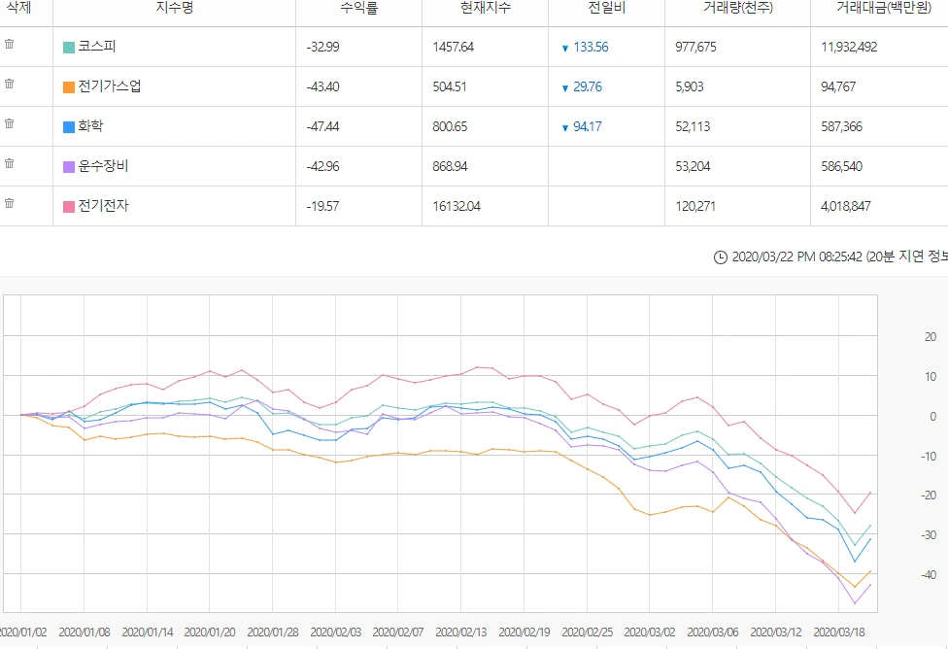Click the day change value 29.76
Image resolution: width=948 pixels, height=649 pixels.
[x=588, y=87]
